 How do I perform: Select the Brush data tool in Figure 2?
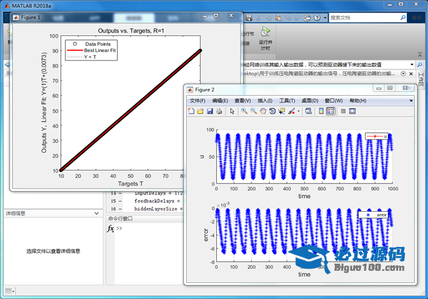(x=292, y=111)
